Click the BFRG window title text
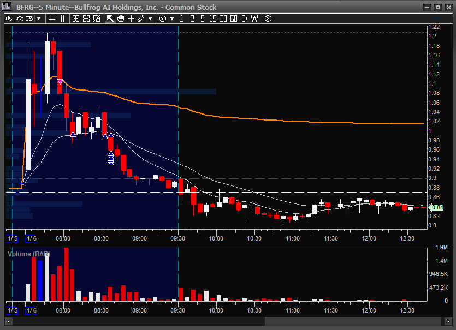456x330 pixels. [116, 7]
